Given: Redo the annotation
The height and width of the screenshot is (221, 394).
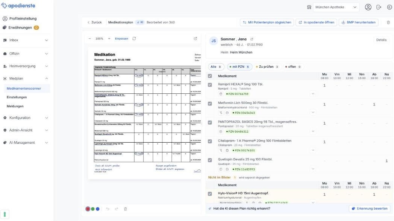Looking at the screenshot, I should [x=116, y=209].
